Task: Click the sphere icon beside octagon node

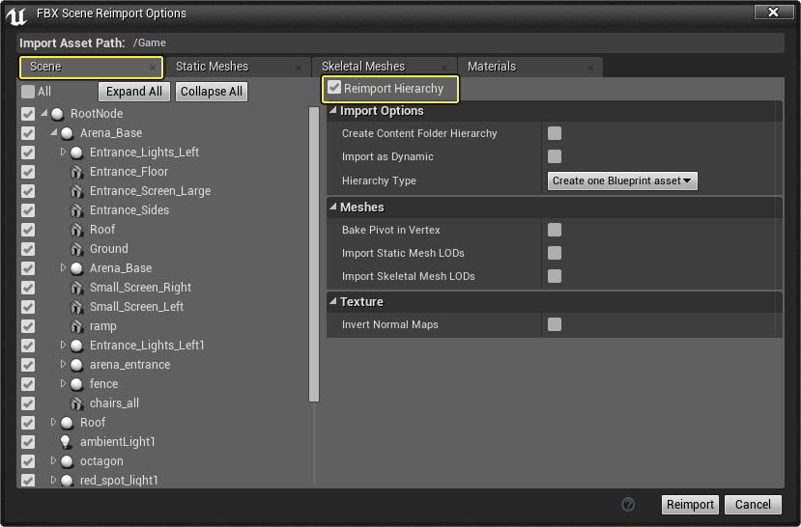Action: (x=67, y=461)
